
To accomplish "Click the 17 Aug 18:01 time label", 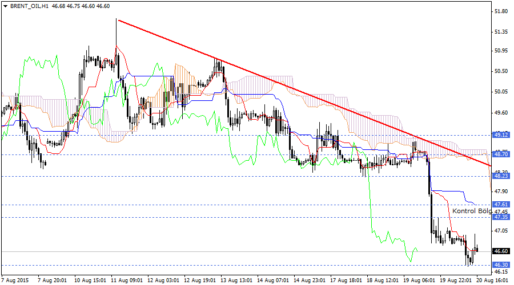I will (346, 280).
